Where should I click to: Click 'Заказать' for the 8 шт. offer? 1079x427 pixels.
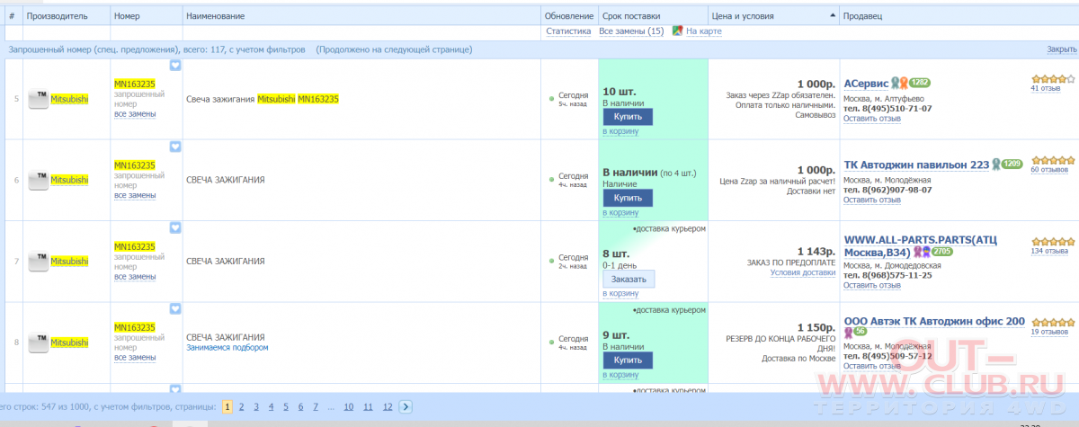[x=629, y=279]
